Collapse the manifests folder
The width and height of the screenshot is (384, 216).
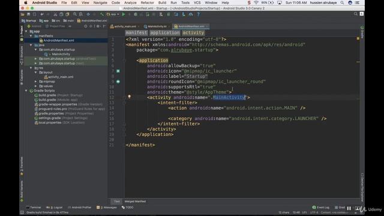coord(31,36)
